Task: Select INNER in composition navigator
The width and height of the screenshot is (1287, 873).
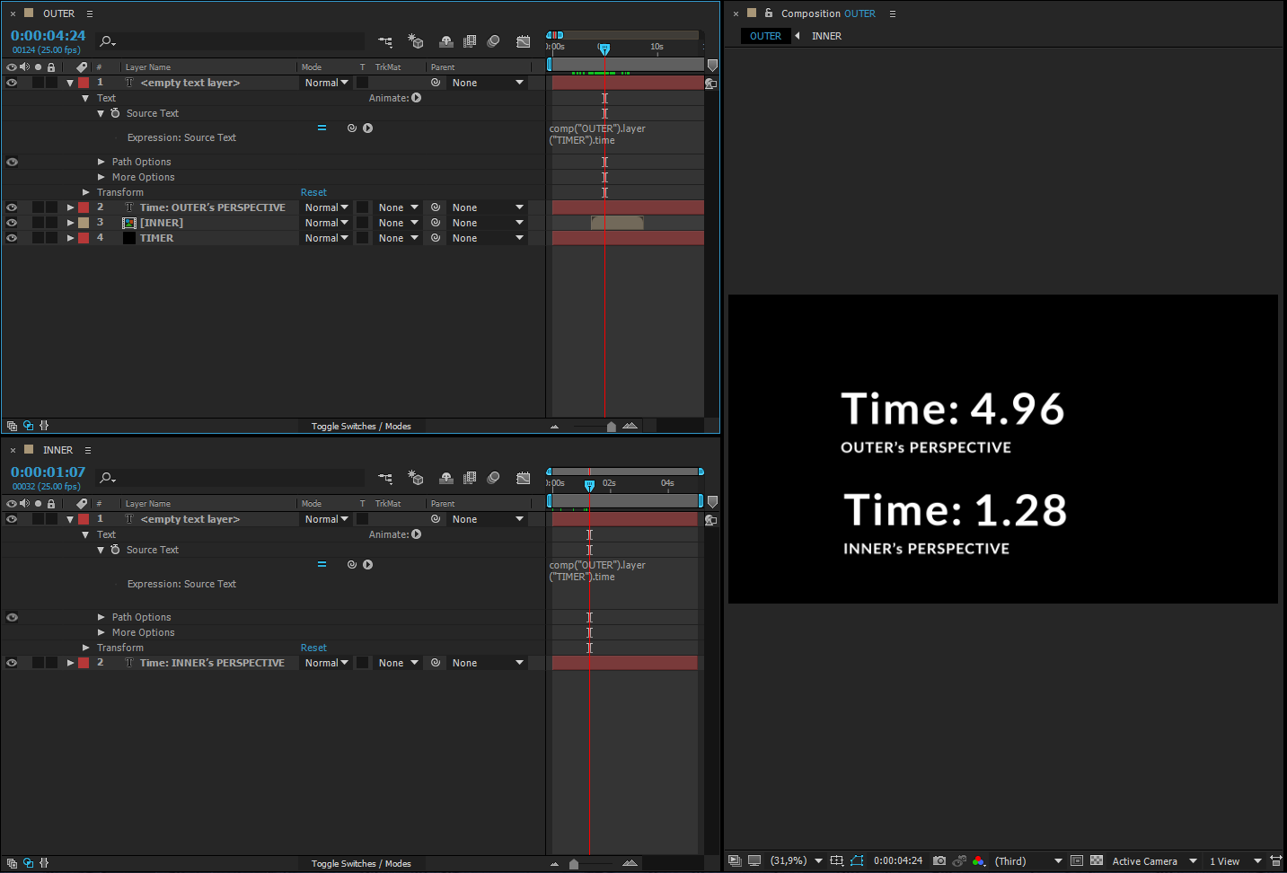Action: click(x=826, y=36)
